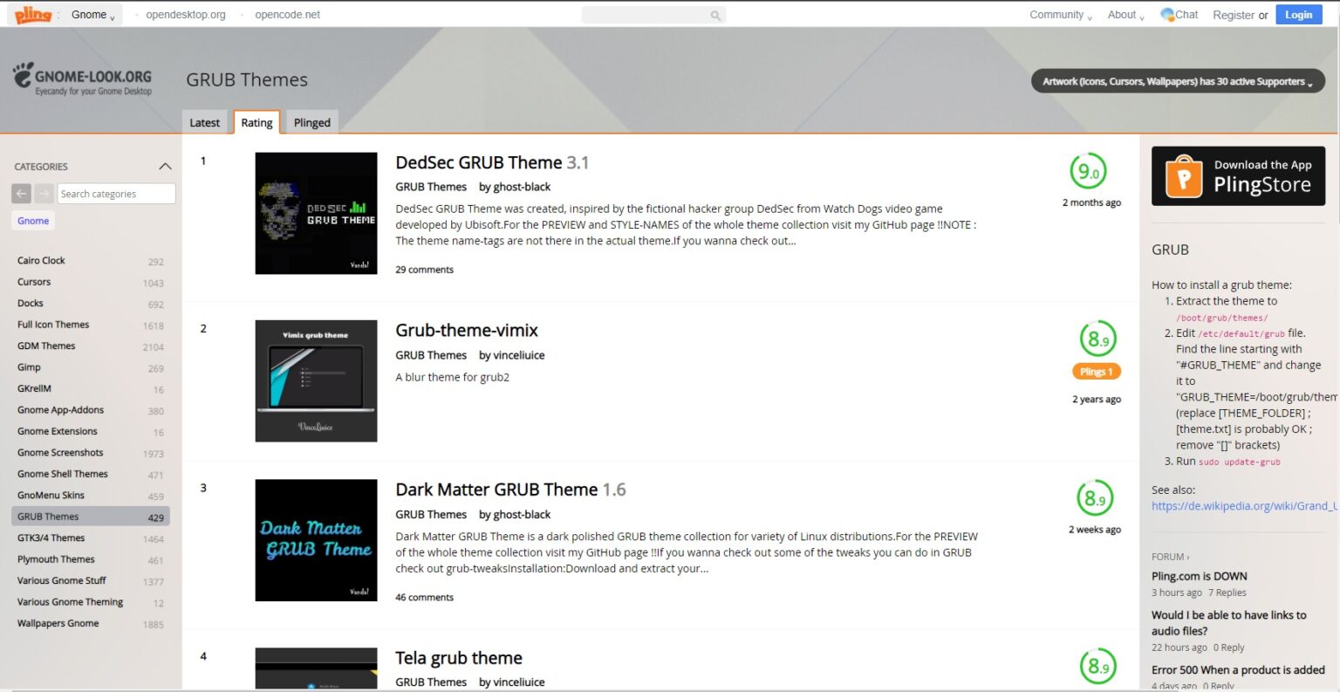Click the 8.9 rating circle of Dark Matter theme

1094,498
